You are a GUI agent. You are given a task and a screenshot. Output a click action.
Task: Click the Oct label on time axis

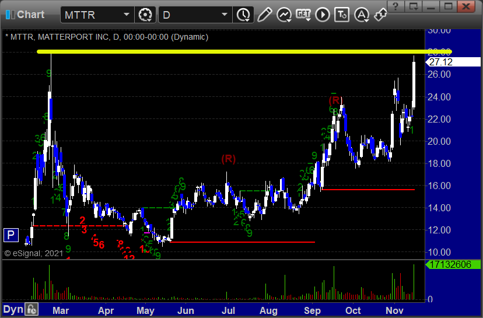(x=353, y=310)
